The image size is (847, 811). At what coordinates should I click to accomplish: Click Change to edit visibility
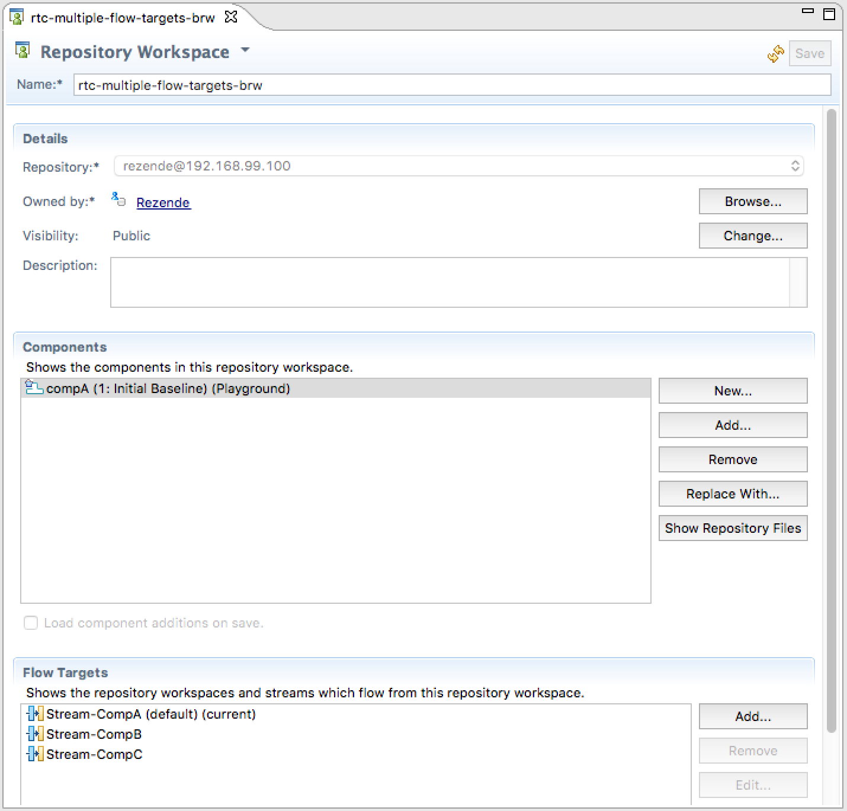coord(753,236)
